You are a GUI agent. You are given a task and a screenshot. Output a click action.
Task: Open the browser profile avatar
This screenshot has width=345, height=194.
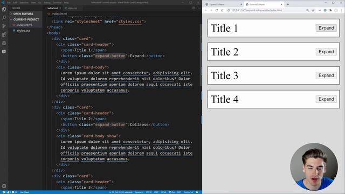tap(336, 10)
